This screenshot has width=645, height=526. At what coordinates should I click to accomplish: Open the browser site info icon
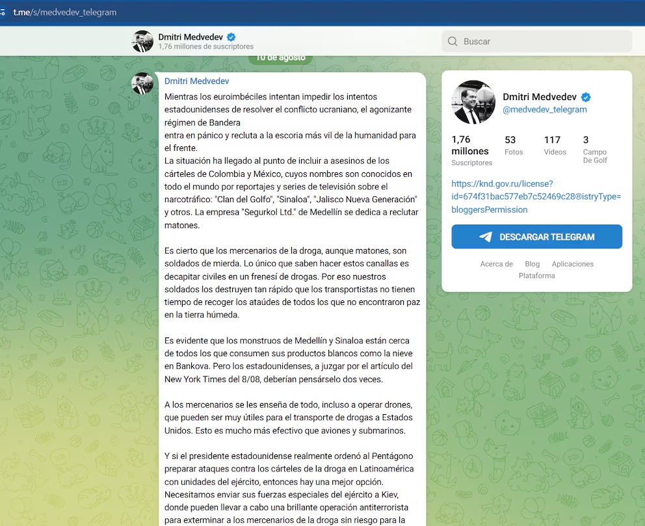pyautogui.click(x=4, y=12)
